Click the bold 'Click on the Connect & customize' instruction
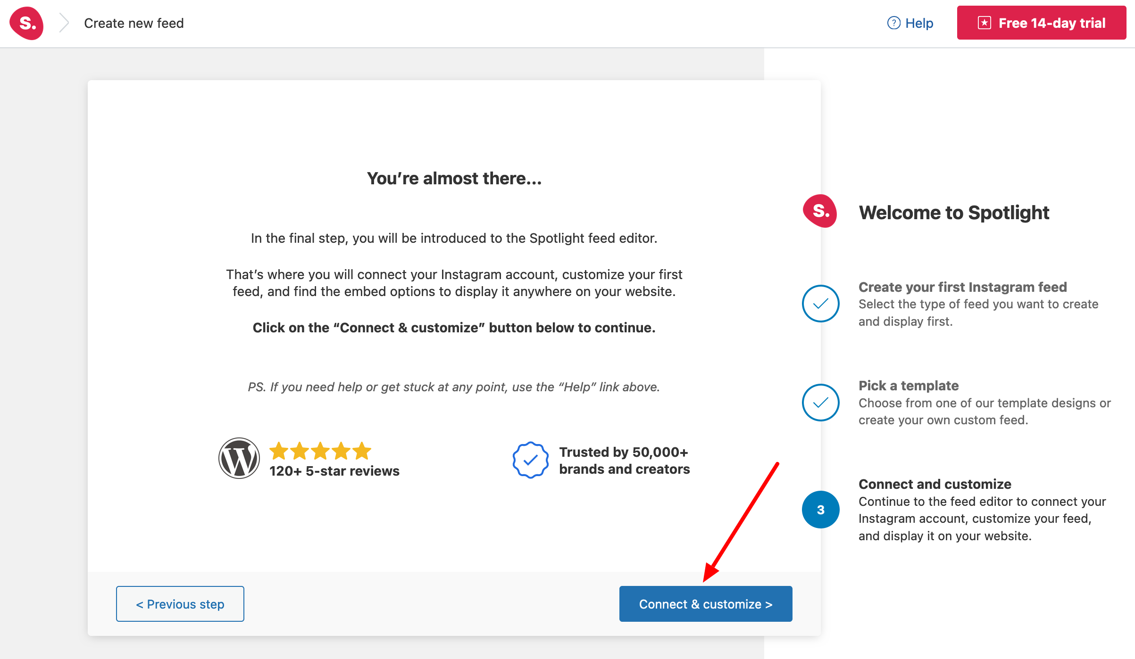This screenshot has height=659, width=1135. pos(454,328)
